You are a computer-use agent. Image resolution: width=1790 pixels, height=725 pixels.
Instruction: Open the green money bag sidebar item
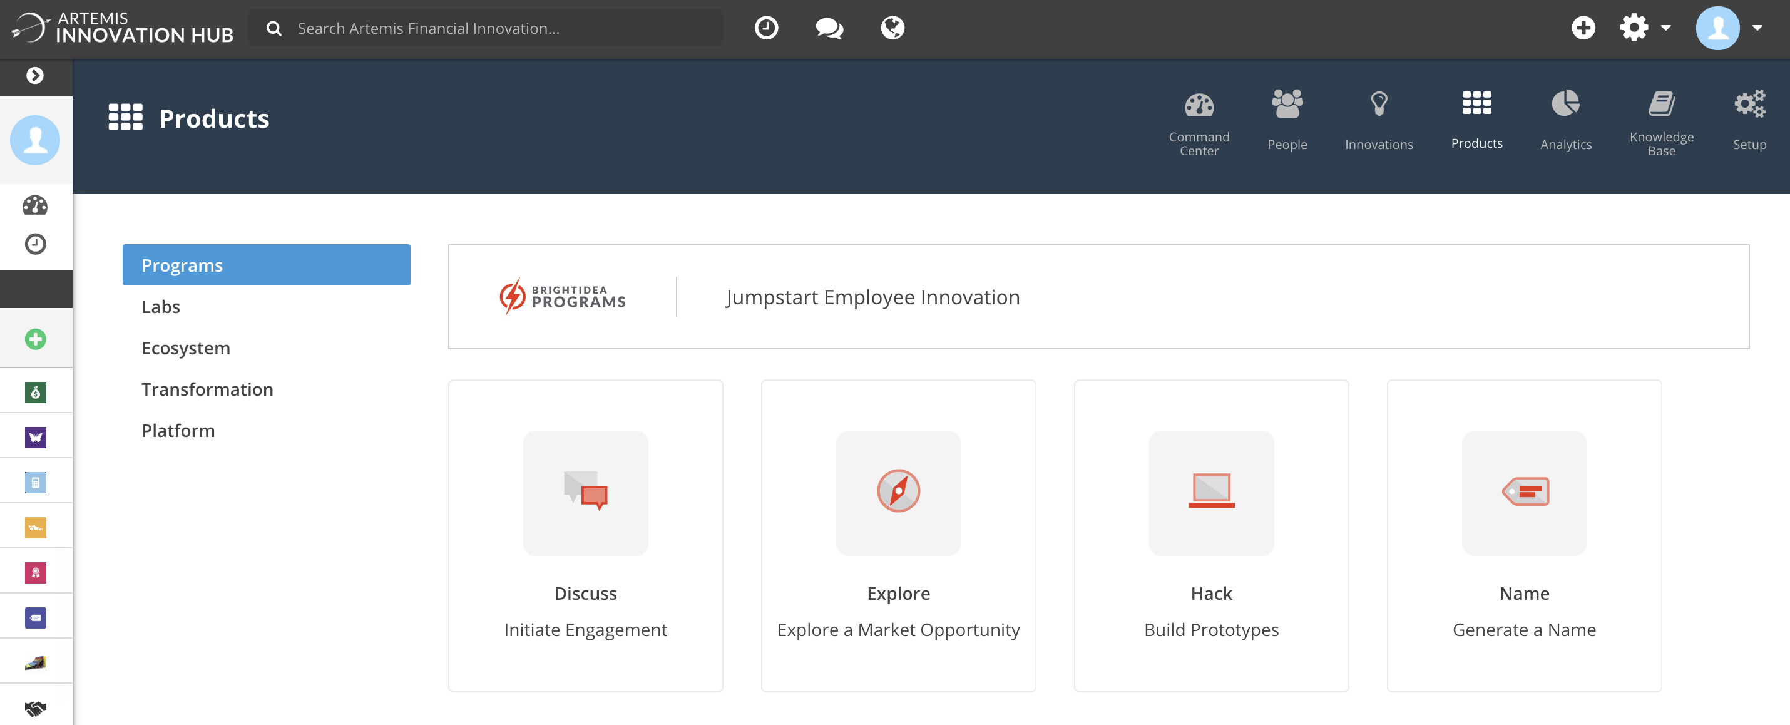coord(36,392)
